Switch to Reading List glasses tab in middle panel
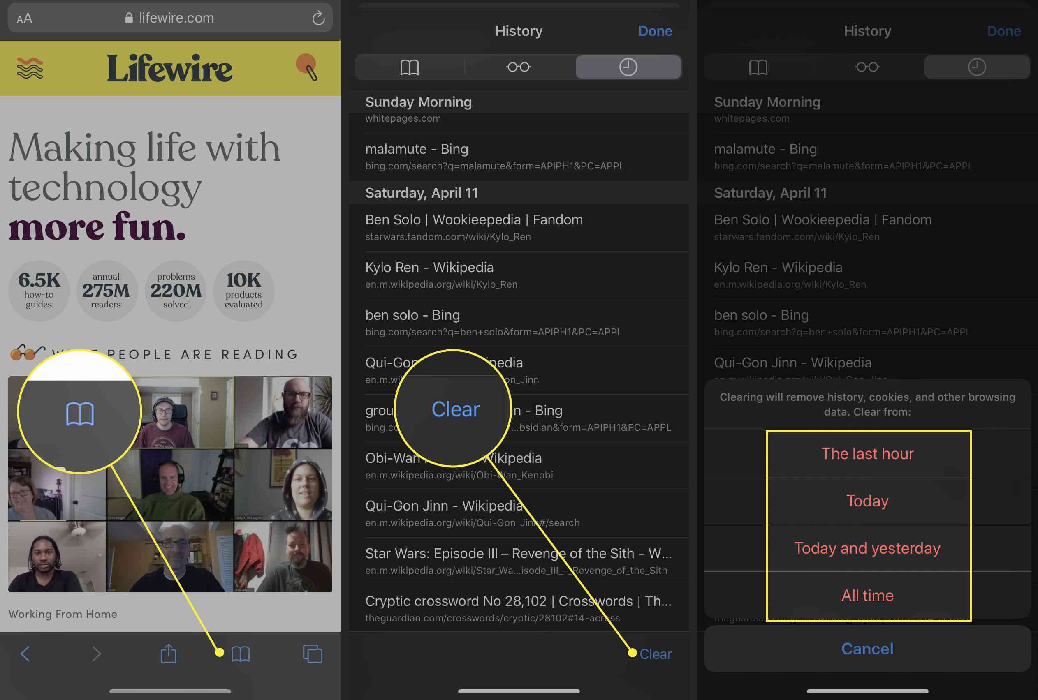1038x700 pixels. click(519, 67)
